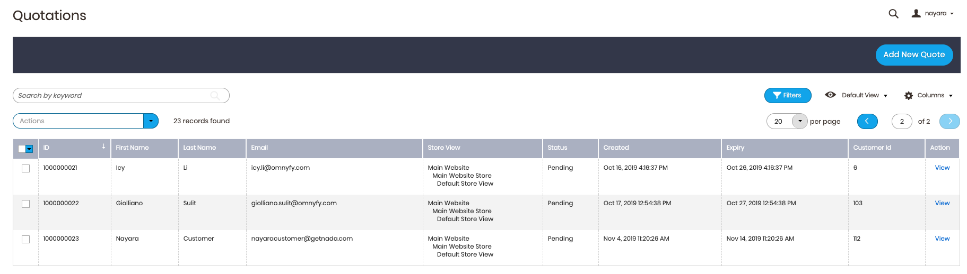This screenshot has width=967, height=274.
Task: Click the eye icon for Default View
Action: [x=830, y=95]
